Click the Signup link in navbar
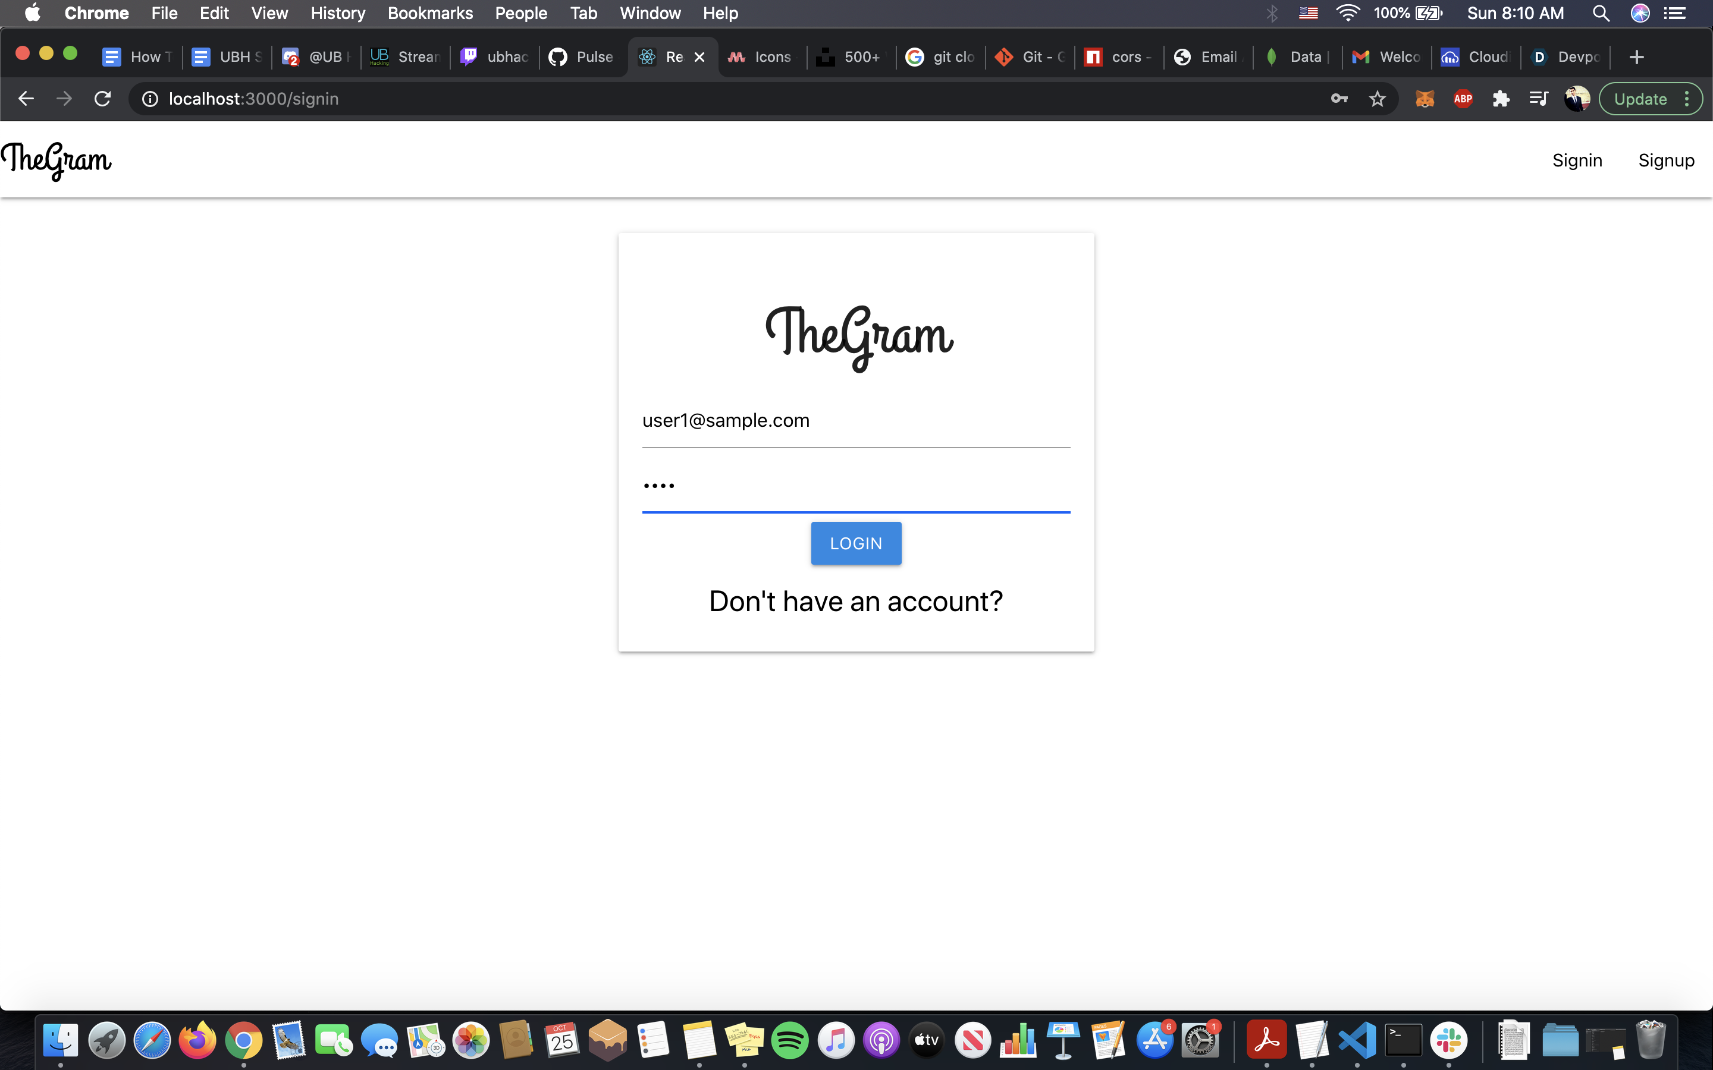Image resolution: width=1713 pixels, height=1070 pixels. tap(1665, 160)
